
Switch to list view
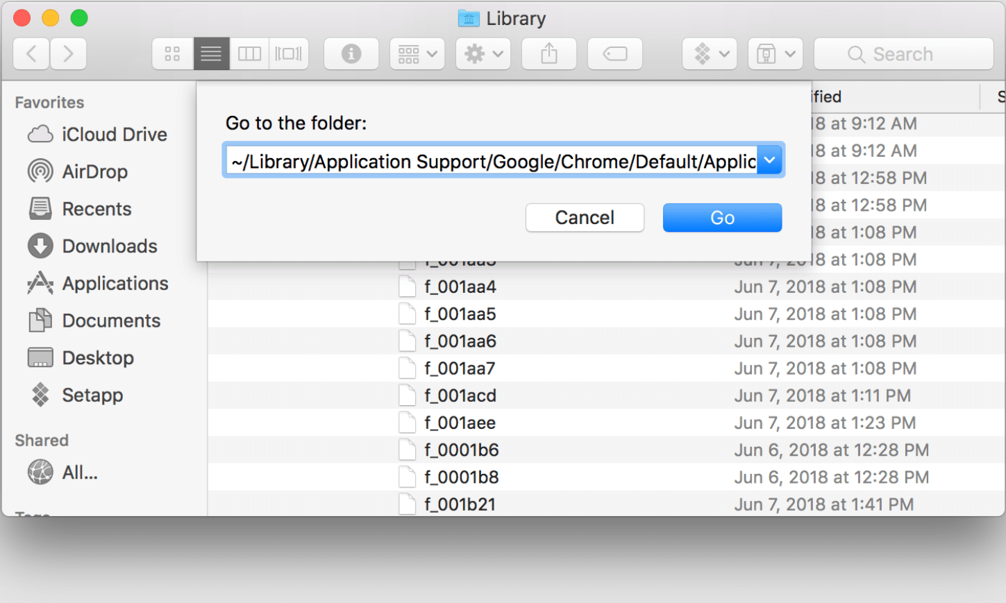point(211,54)
